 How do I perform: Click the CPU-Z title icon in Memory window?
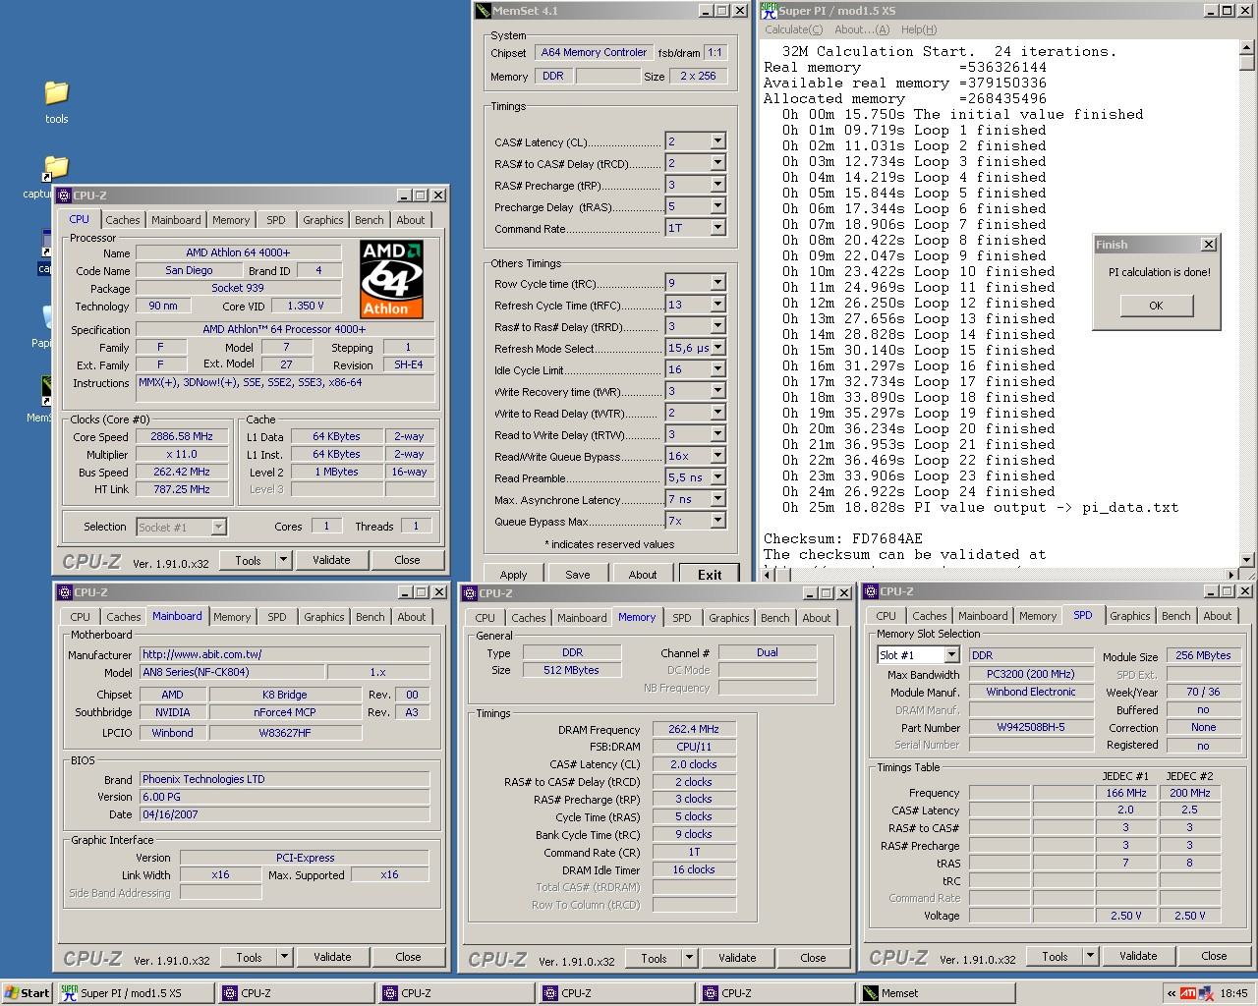470,593
